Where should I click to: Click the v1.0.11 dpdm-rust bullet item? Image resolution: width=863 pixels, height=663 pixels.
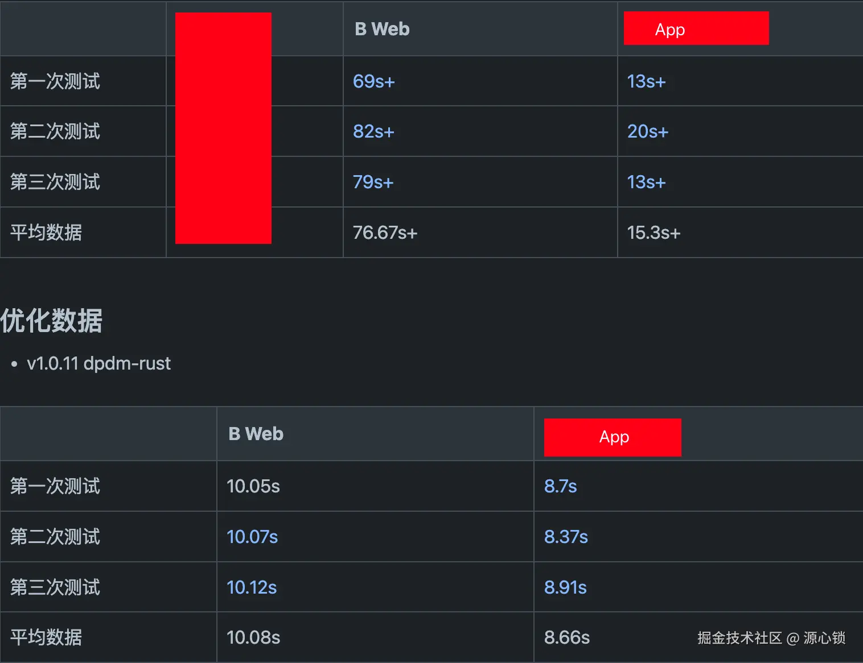click(98, 363)
